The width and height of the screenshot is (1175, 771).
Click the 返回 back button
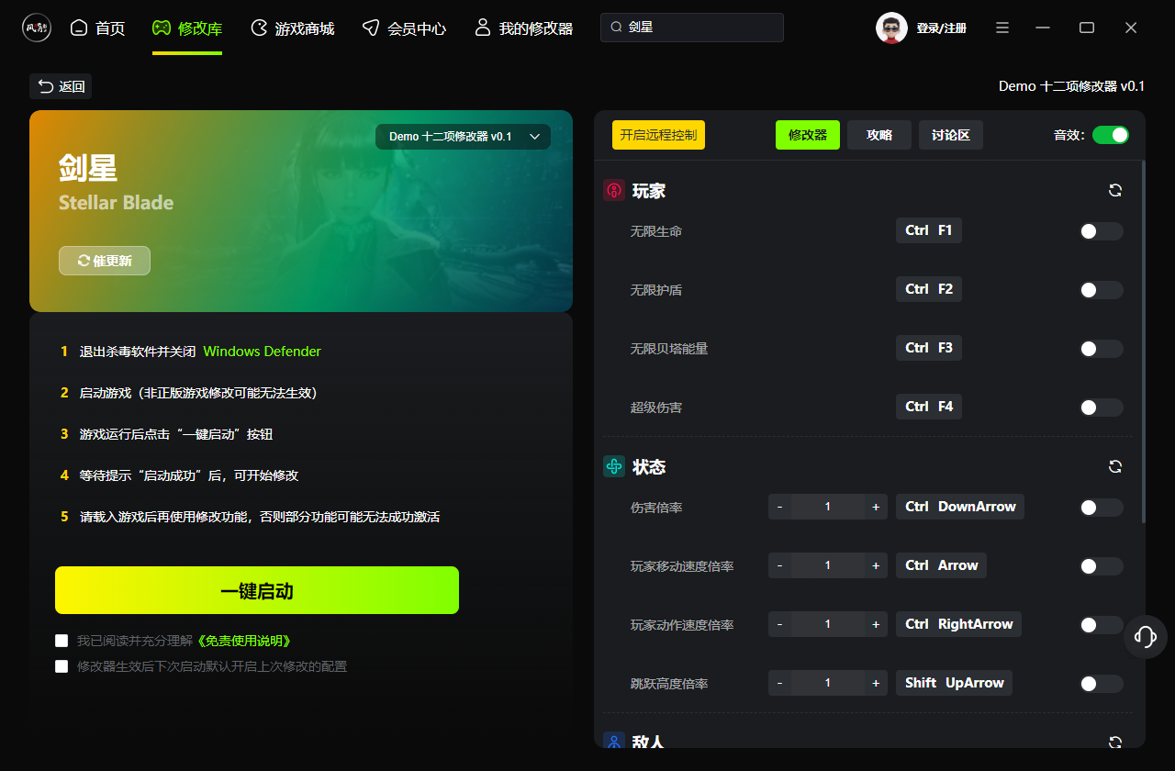[x=61, y=86]
